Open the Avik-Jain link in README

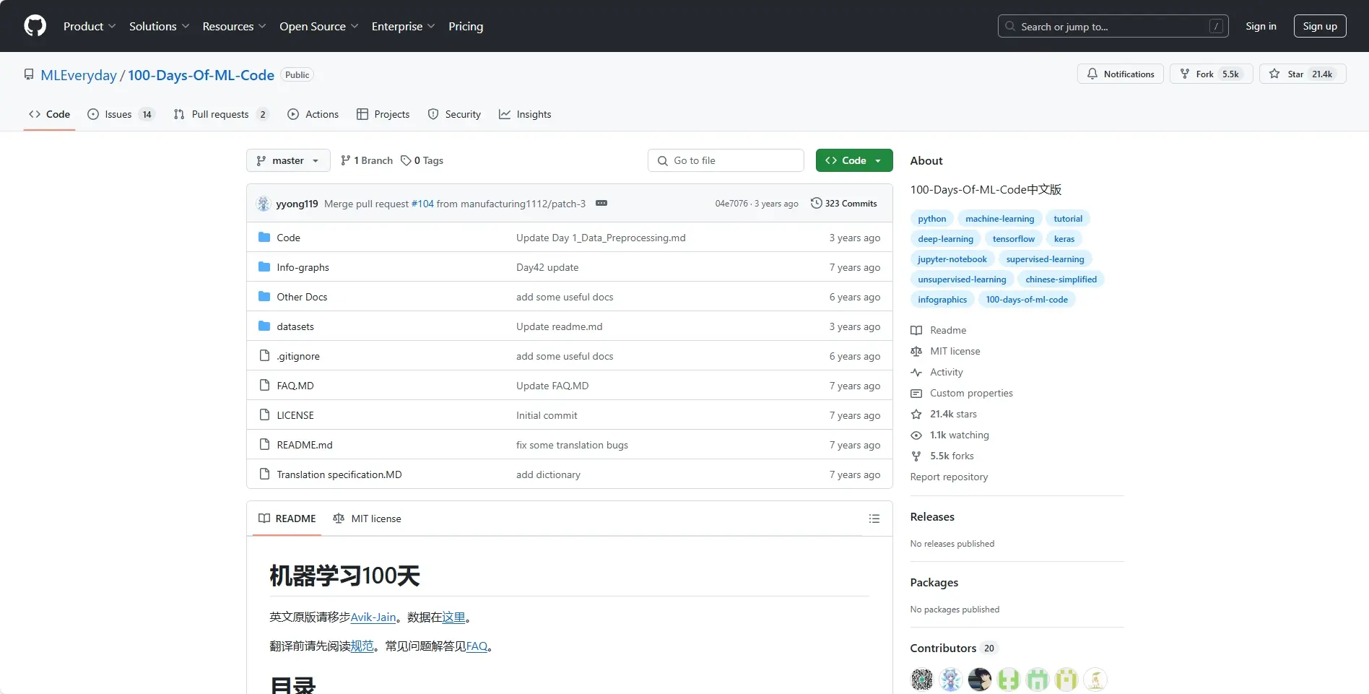(373, 617)
